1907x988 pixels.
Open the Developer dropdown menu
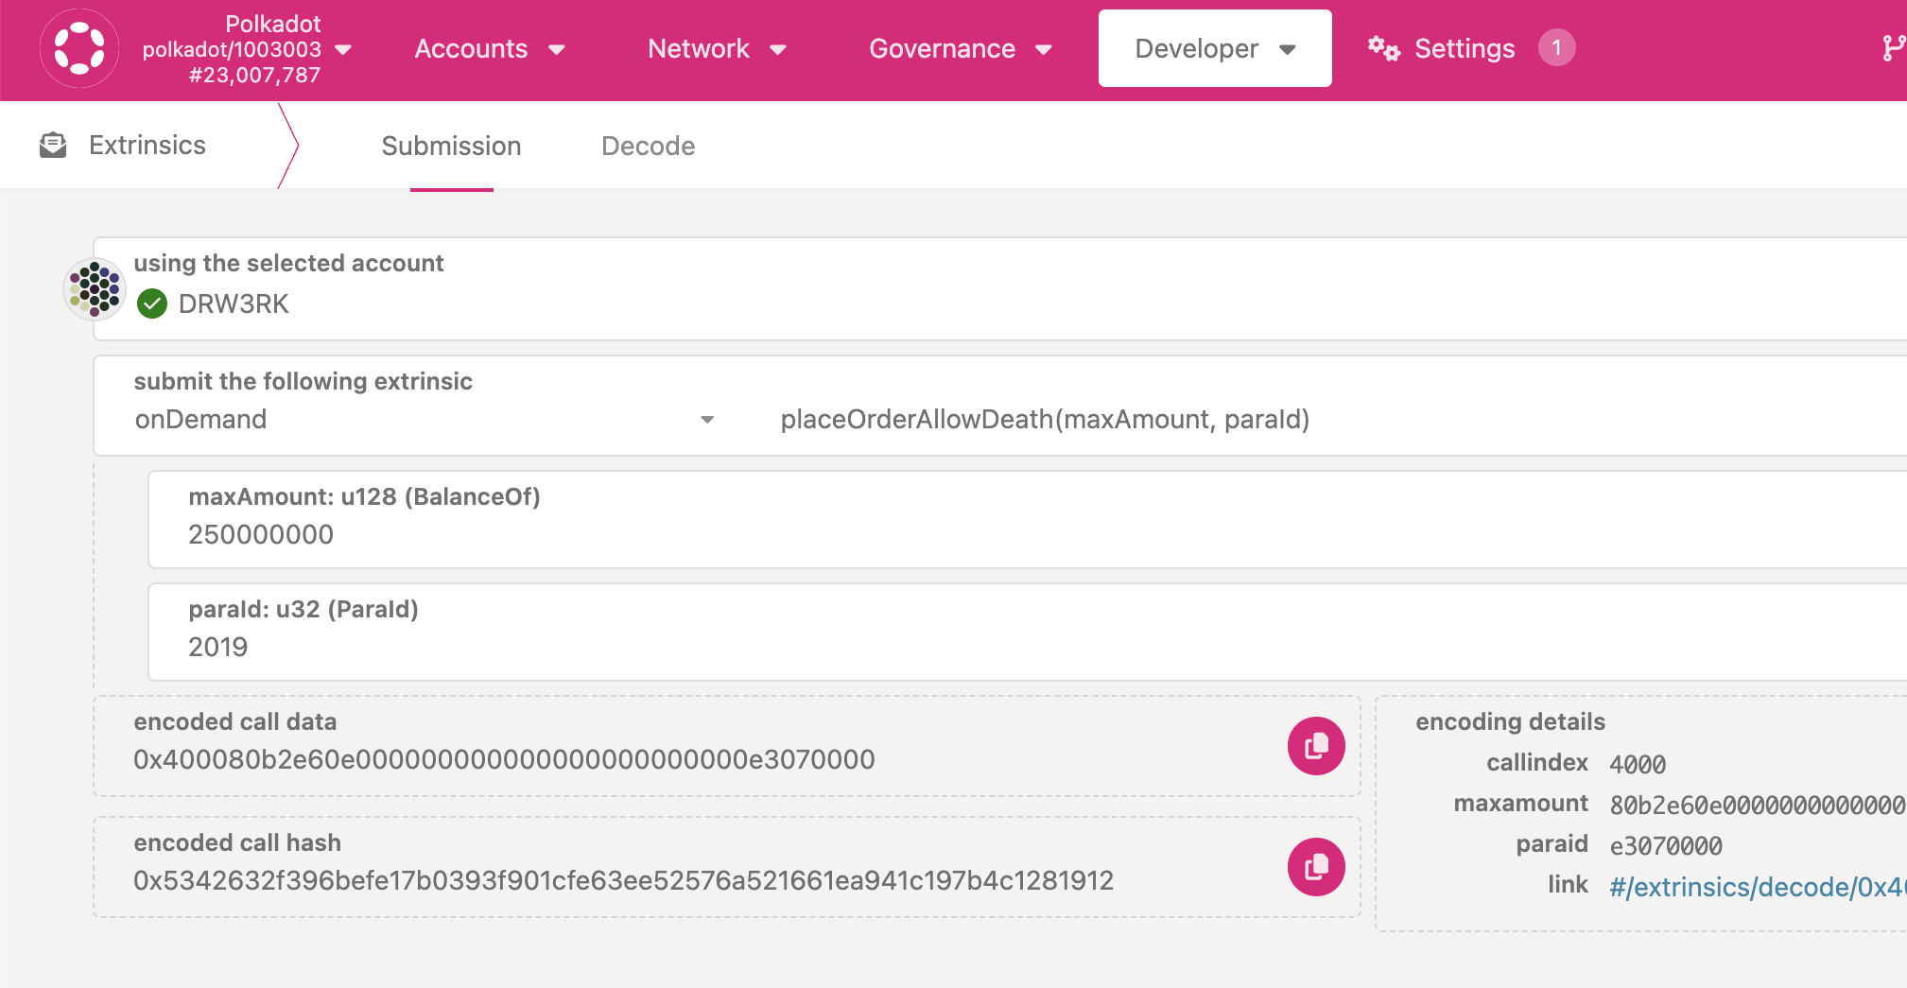point(1214,49)
